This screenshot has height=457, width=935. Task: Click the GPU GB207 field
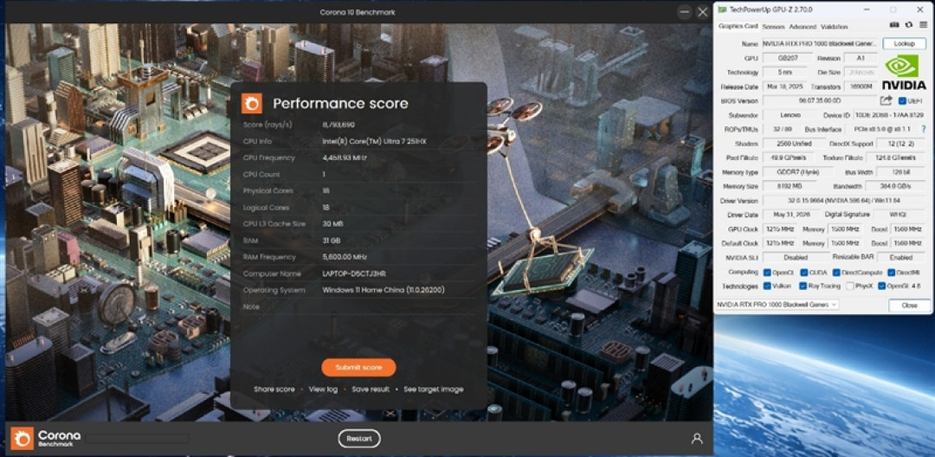click(788, 58)
